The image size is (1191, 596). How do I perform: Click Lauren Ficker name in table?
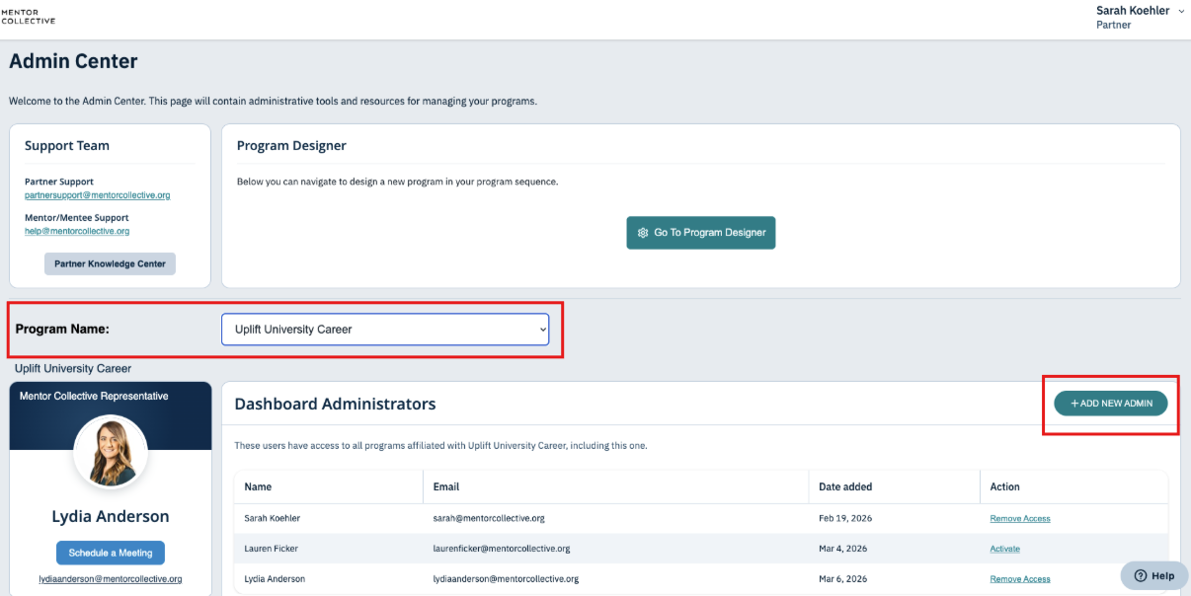pyautogui.click(x=271, y=549)
